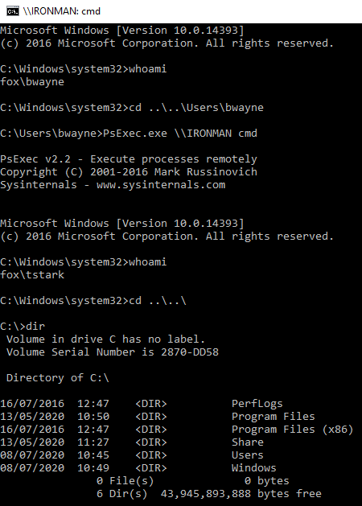Click the 0 File(s) summary line
Screen dimensions: 362x506
(192, 481)
